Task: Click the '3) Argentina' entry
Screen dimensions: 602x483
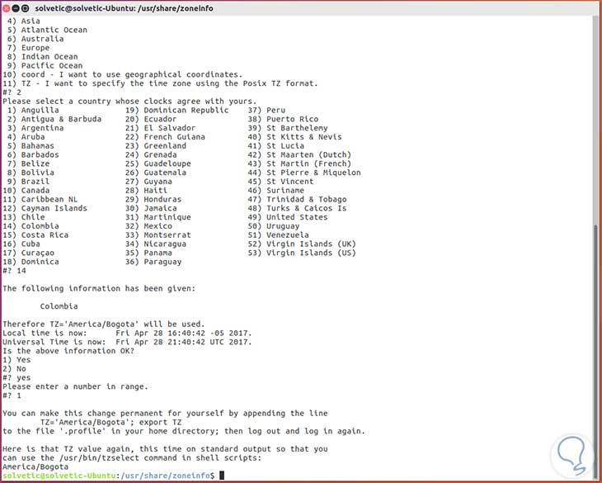Action: (x=35, y=128)
